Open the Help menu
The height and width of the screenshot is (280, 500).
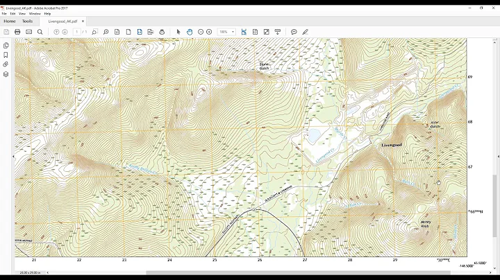coord(47,14)
